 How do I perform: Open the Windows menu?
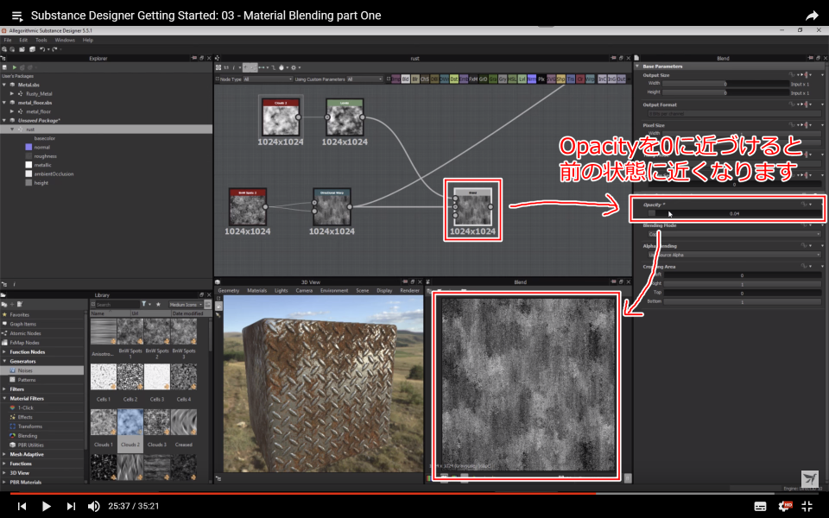[x=65, y=41]
